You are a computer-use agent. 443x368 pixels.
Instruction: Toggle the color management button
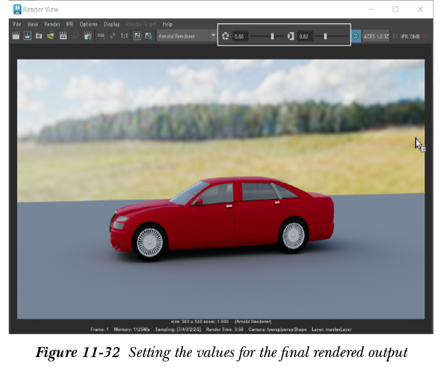[356, 36]
